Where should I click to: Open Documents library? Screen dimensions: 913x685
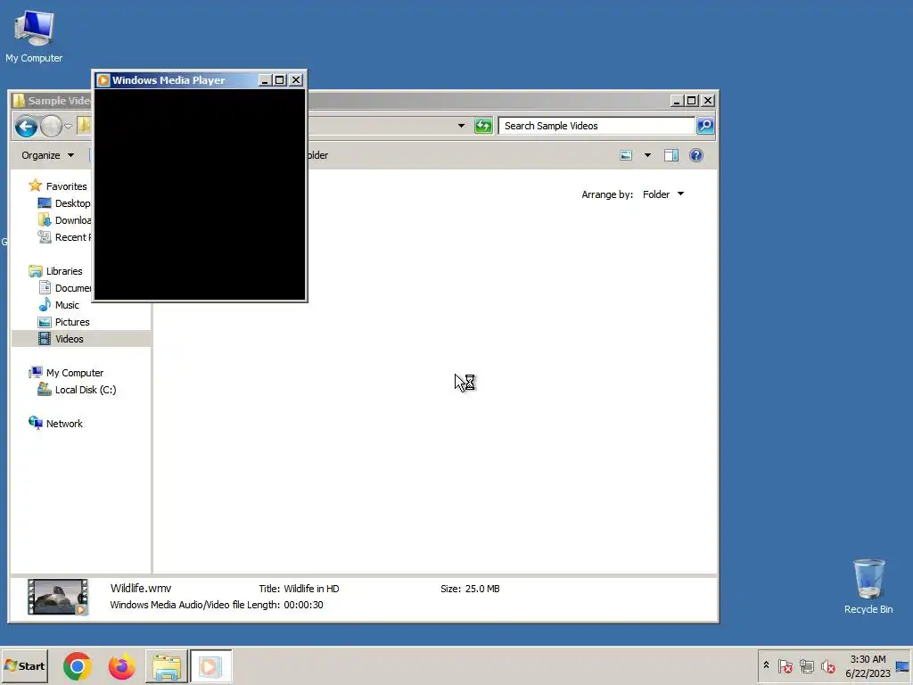(64, 288)
